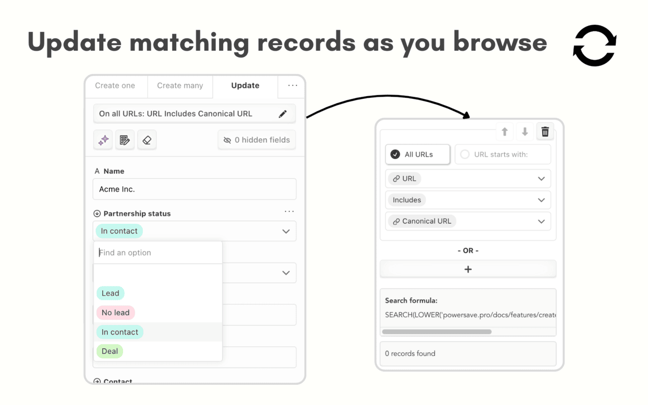Switch to the Create many tab
The width and height of the screenshot is (648, 405).
point(180,86)
